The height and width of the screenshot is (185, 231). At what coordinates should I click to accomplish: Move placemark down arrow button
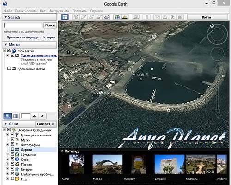pos(42,116)
